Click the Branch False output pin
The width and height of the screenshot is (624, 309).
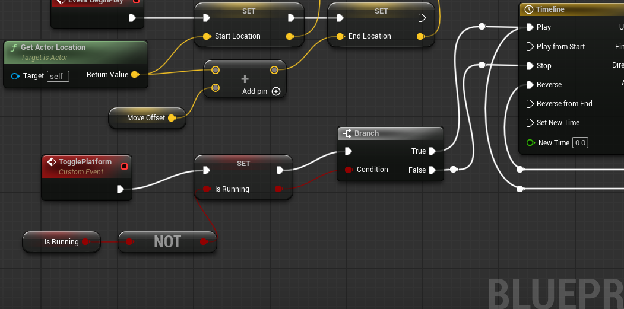tap(432, 170)
